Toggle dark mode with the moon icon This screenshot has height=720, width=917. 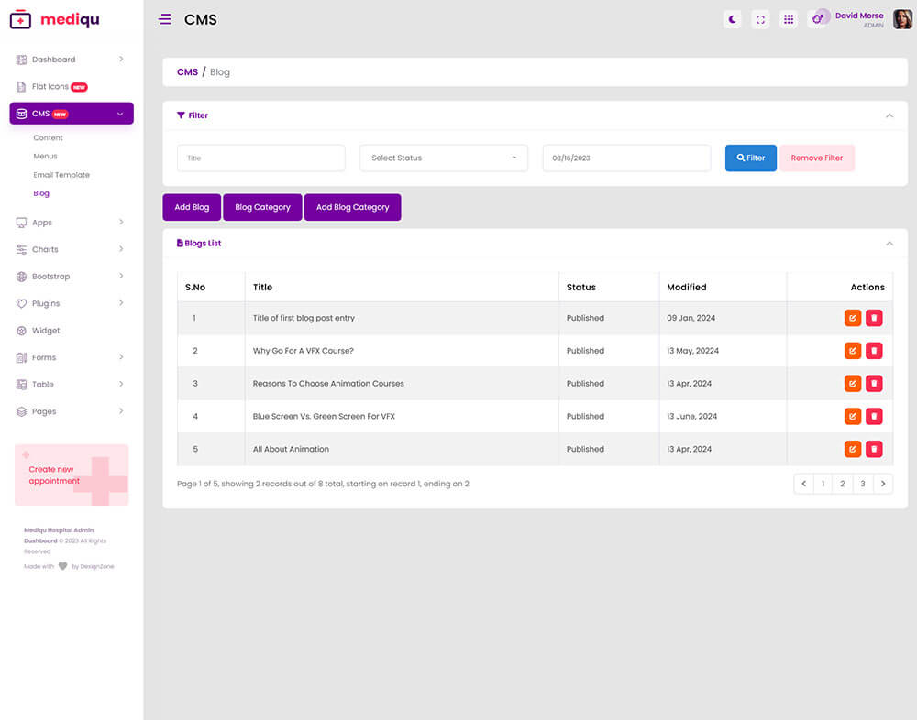coord(732,19)
